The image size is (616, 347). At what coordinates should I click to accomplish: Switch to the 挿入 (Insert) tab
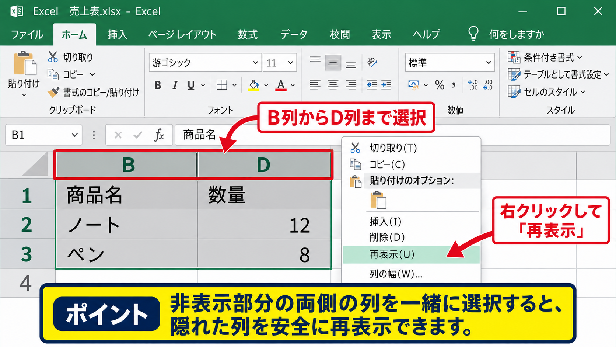coord(118,34)
